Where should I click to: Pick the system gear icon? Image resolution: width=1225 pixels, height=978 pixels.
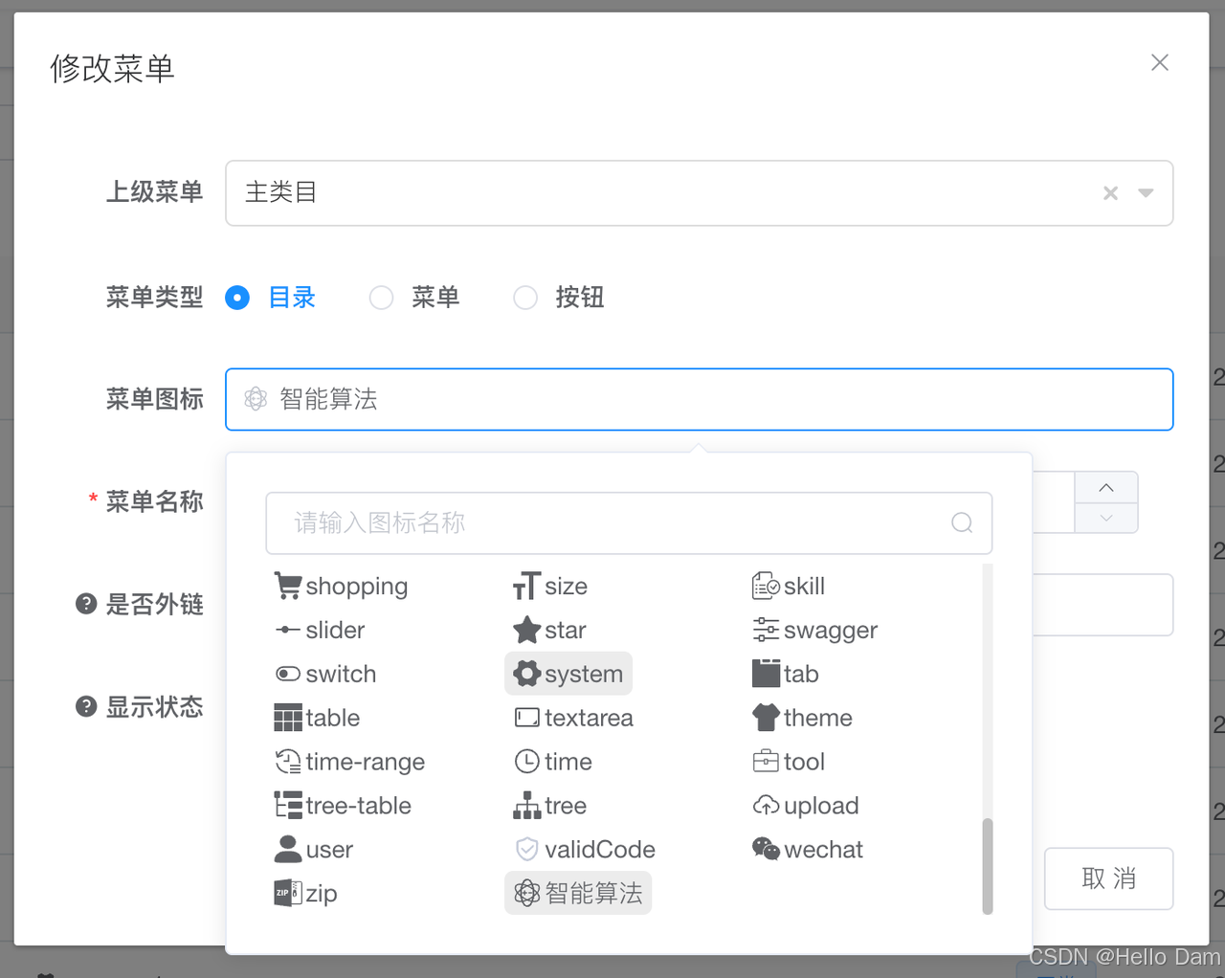click(568, 674)
